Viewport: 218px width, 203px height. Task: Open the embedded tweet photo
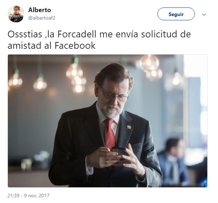(108, 121)
